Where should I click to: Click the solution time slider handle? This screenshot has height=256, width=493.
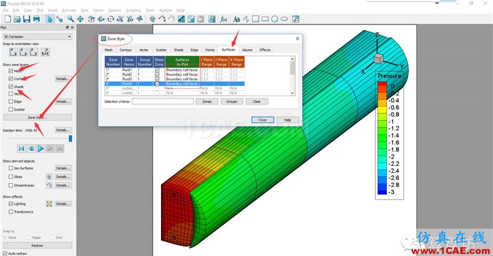[x=71, y=138]
